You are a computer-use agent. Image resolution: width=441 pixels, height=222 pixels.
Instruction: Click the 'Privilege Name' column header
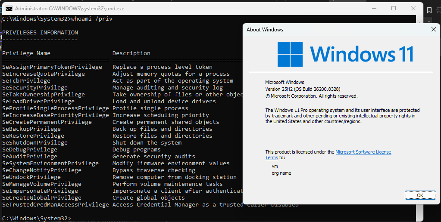(26, 53)
